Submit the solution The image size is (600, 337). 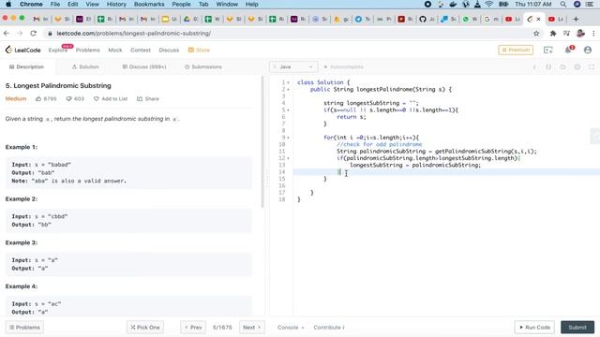(577, 328)
